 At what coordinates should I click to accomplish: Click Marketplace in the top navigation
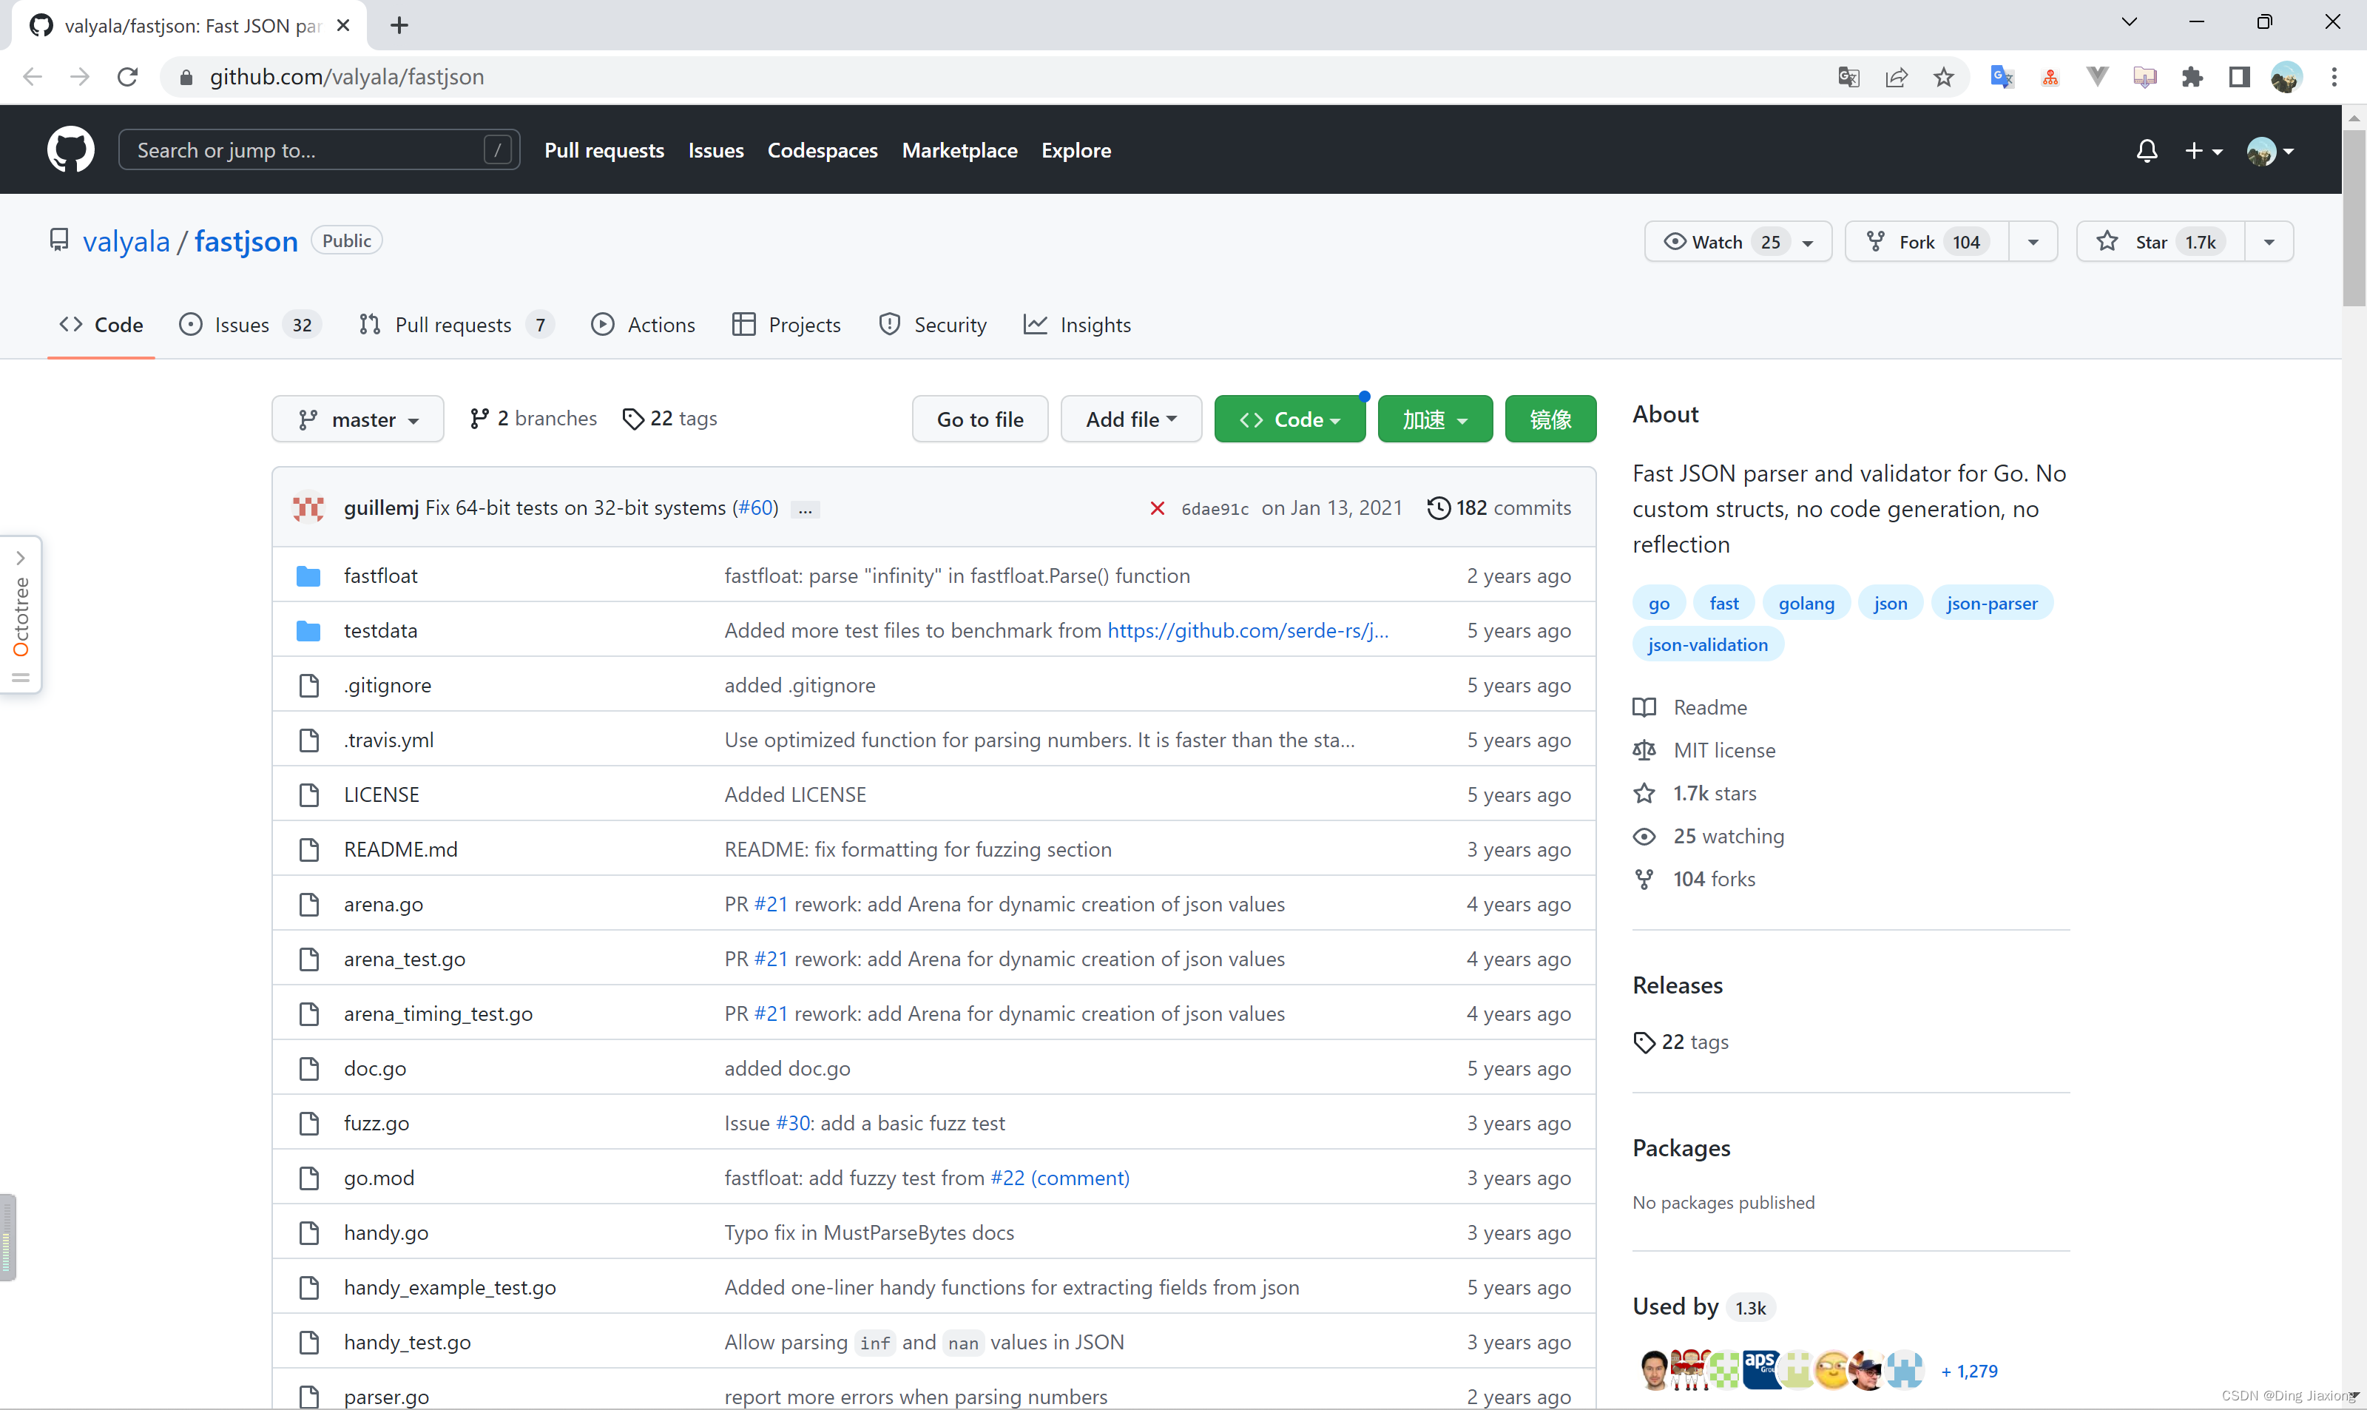pos(959,150)
